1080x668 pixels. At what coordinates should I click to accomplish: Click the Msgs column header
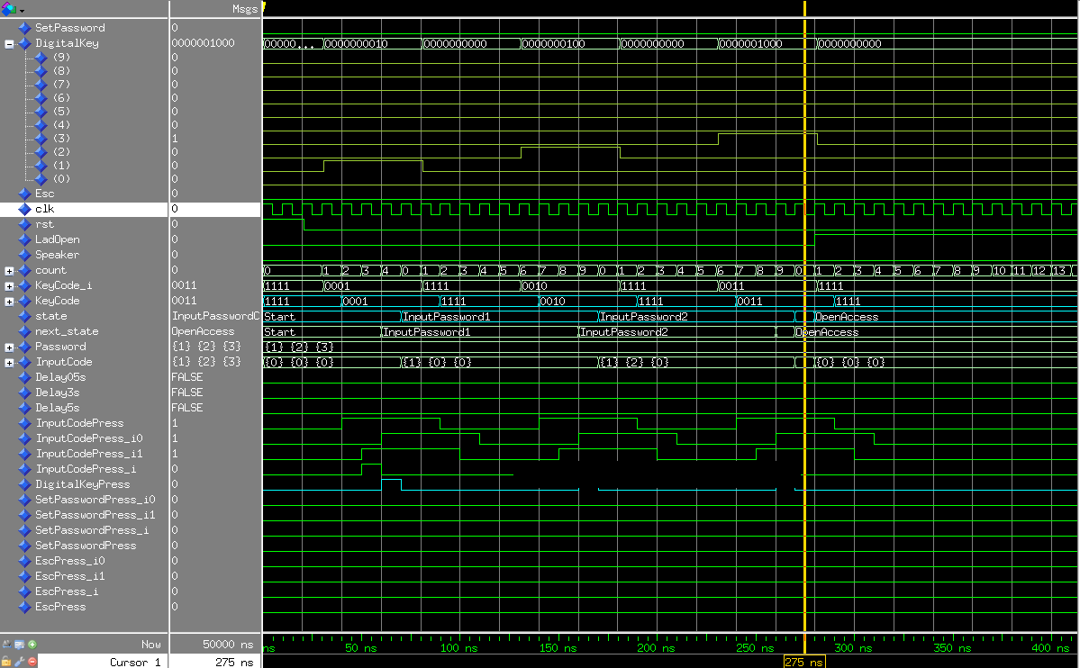[243, 9]
